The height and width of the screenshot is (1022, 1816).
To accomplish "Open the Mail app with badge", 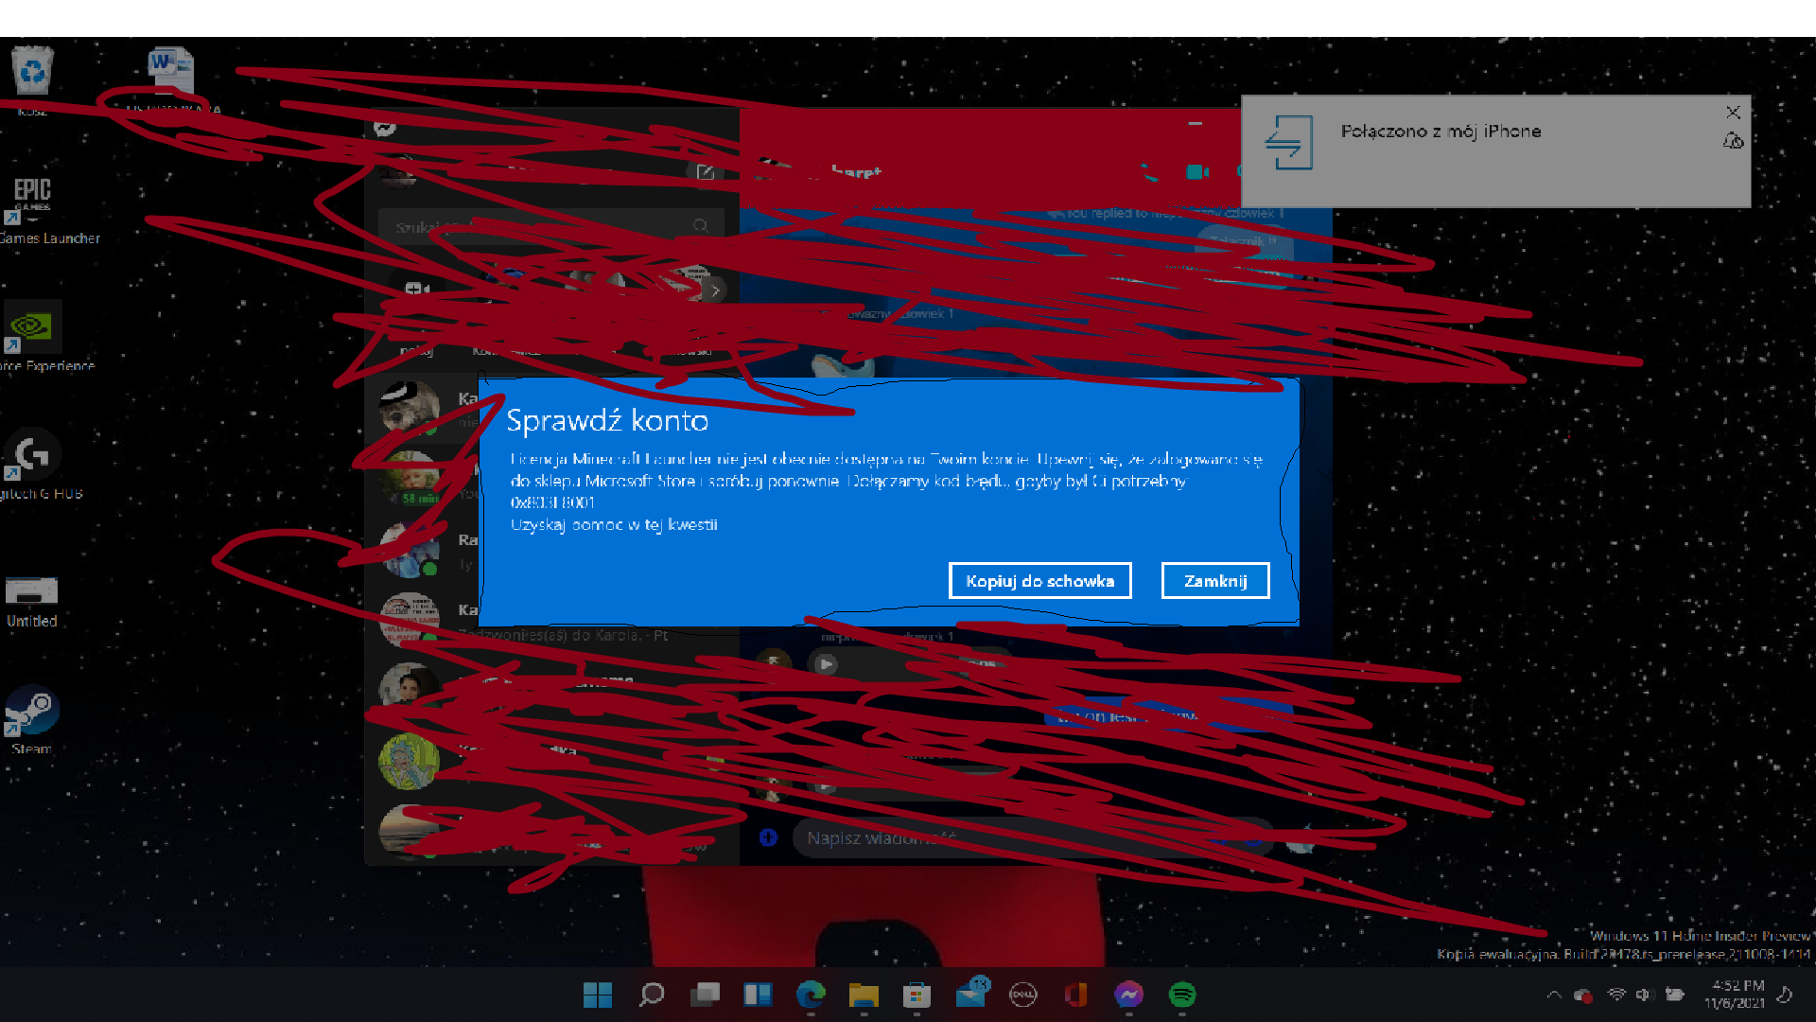I will 970,995.
